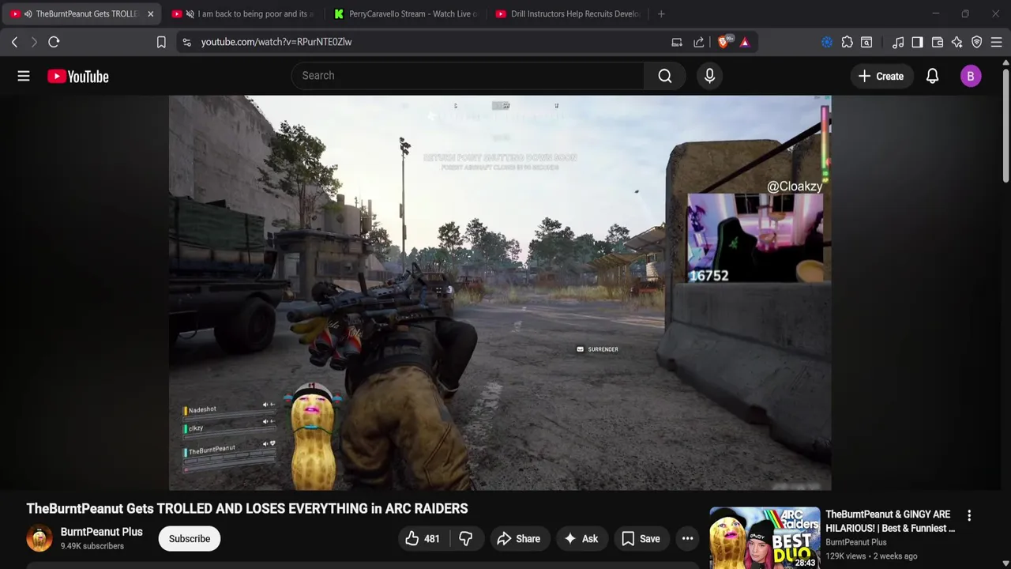Image resolution: width=1011 pixels, height=569 pixels.
Task: Open the search-in-window toolbar icon
Action: 866,42
